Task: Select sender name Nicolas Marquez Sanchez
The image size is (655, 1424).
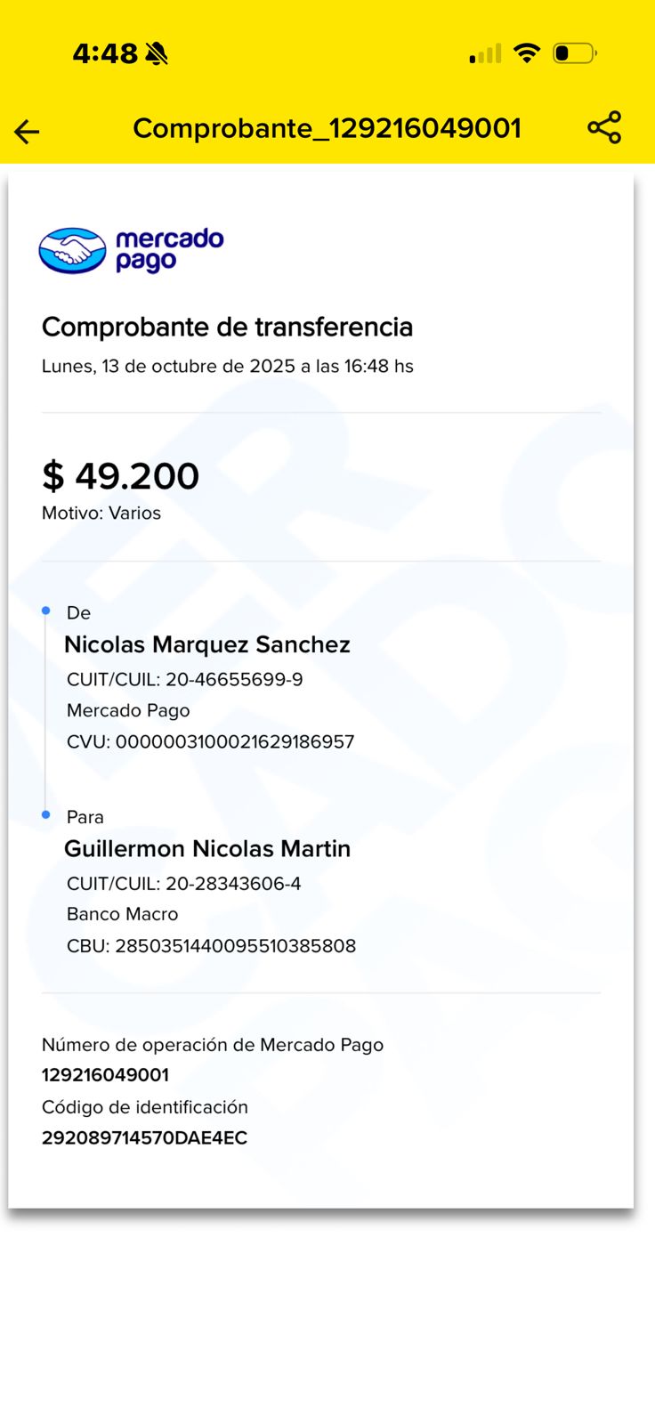Action: [206, 644]
